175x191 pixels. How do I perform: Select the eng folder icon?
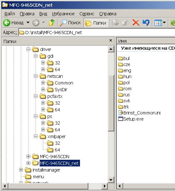pos(121,70)
